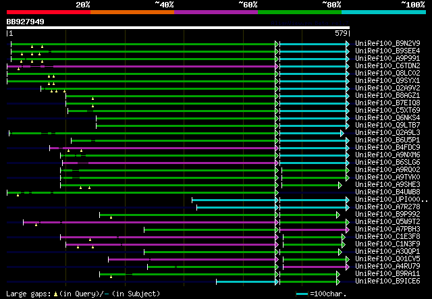Click yellow gap marker under the UniRef100_B8AGZ1 row
The width and height of the screenshot is (432, 299).
tap(93, 99)
